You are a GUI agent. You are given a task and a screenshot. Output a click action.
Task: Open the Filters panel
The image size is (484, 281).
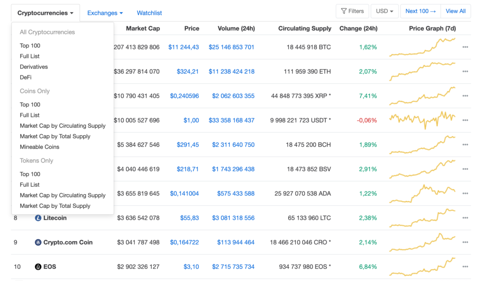352,11
